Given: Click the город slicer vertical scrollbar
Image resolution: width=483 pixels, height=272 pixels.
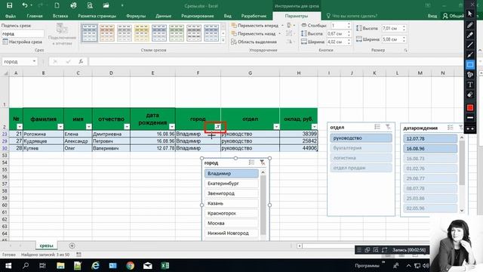Looking at the screenshot, I should pyautogui.click(x=263, y=205).
